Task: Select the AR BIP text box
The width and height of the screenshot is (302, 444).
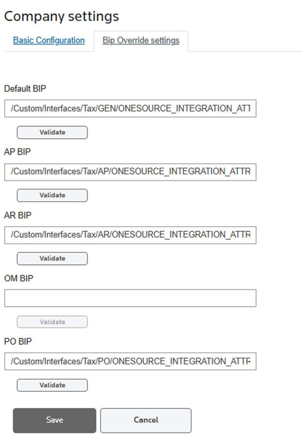Action: [x=130, y=235]
